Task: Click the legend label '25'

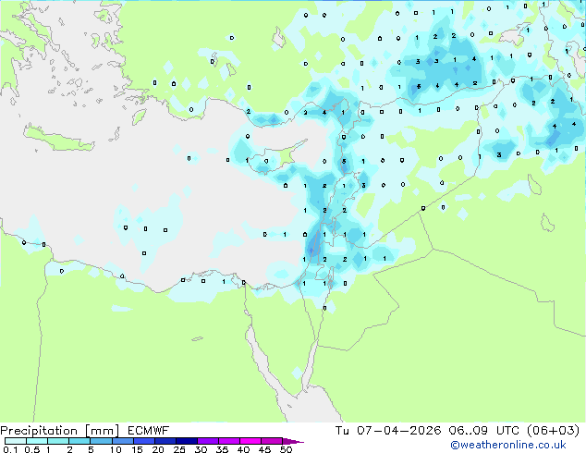Action: coord(179,449)
